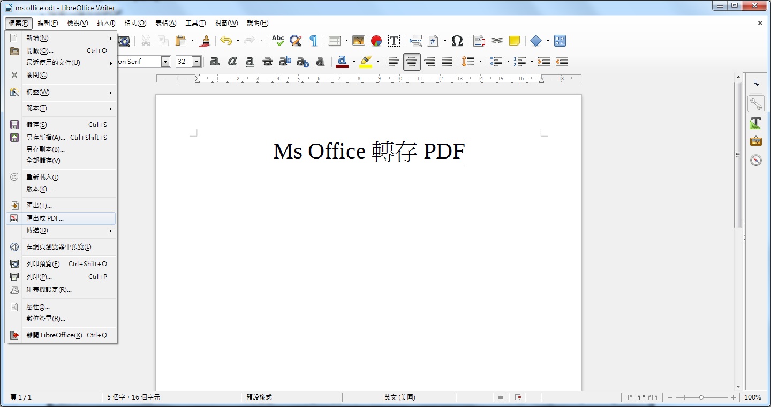The width and height of the screenshot is (771, 407).
Task: Toggle formatting marks pilcrow button
Action: [313, 41]
